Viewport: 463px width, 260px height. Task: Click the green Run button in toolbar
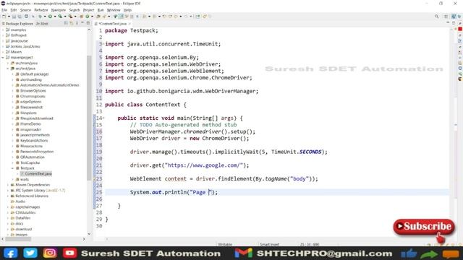50,17
